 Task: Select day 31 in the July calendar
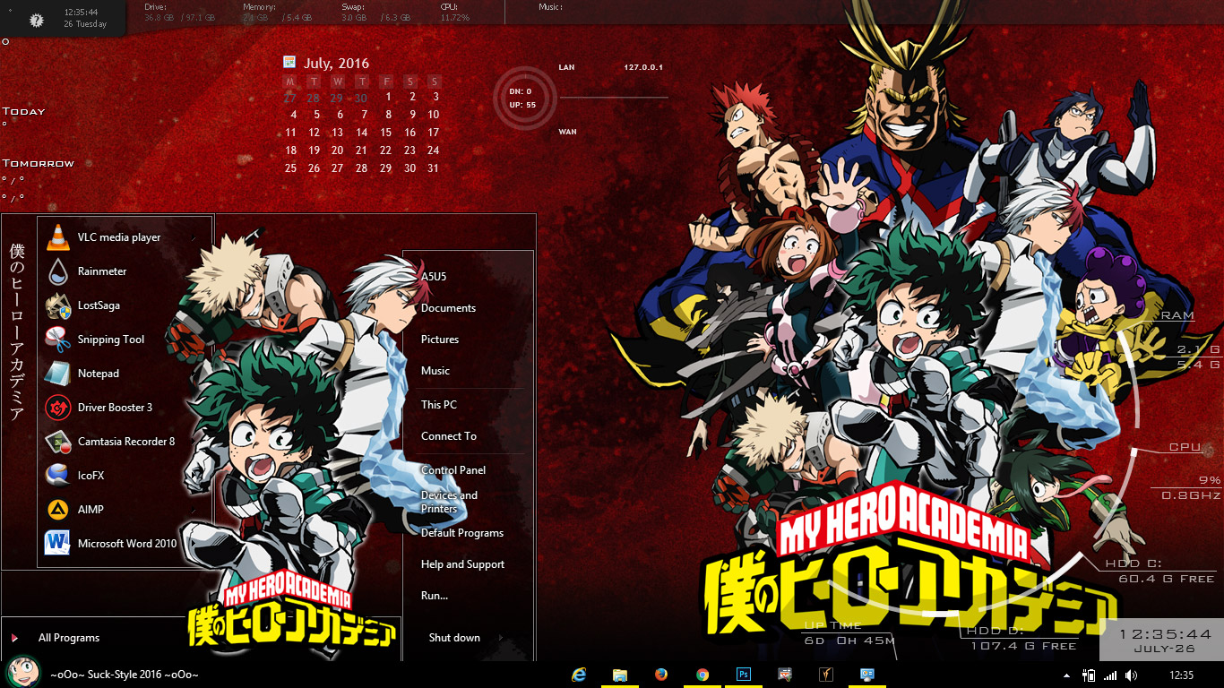coord(434,168)
